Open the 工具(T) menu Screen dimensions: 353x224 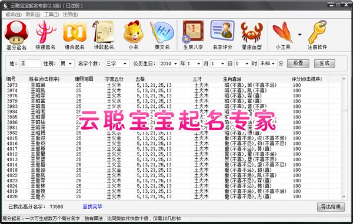point(52,14)
